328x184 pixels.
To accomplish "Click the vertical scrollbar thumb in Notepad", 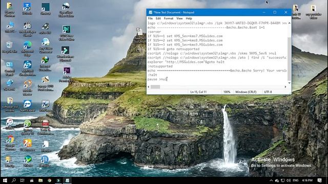I will 289,59.
